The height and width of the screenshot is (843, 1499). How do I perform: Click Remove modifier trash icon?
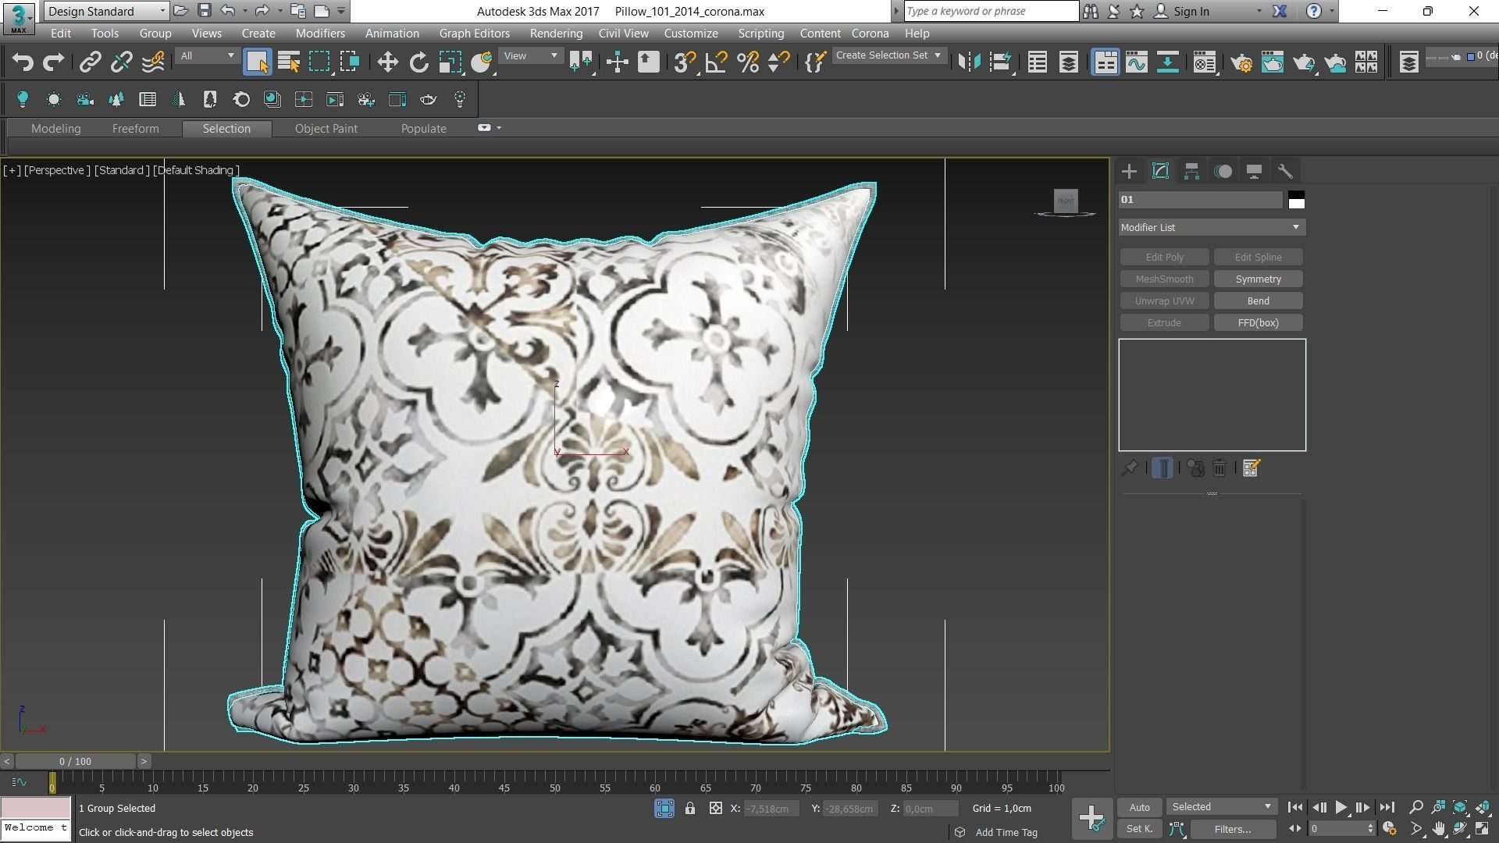coord(1219,468)
